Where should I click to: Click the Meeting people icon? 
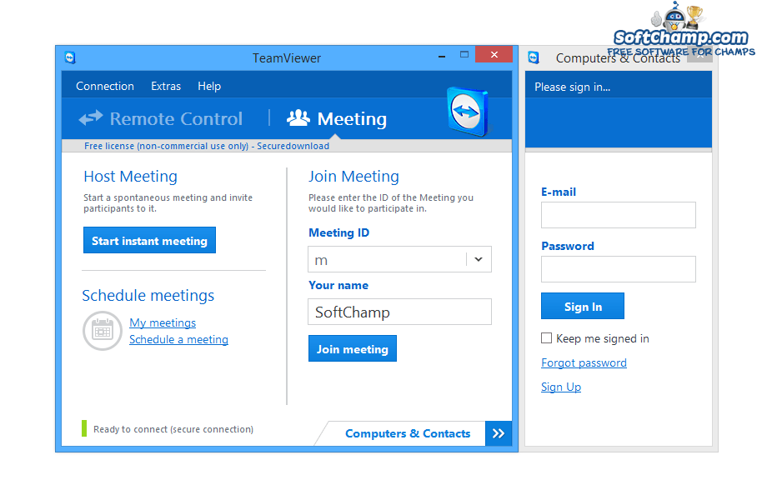[298, 117]
